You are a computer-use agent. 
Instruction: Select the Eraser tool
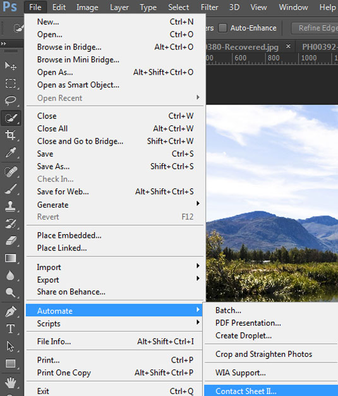coord(10,240)
